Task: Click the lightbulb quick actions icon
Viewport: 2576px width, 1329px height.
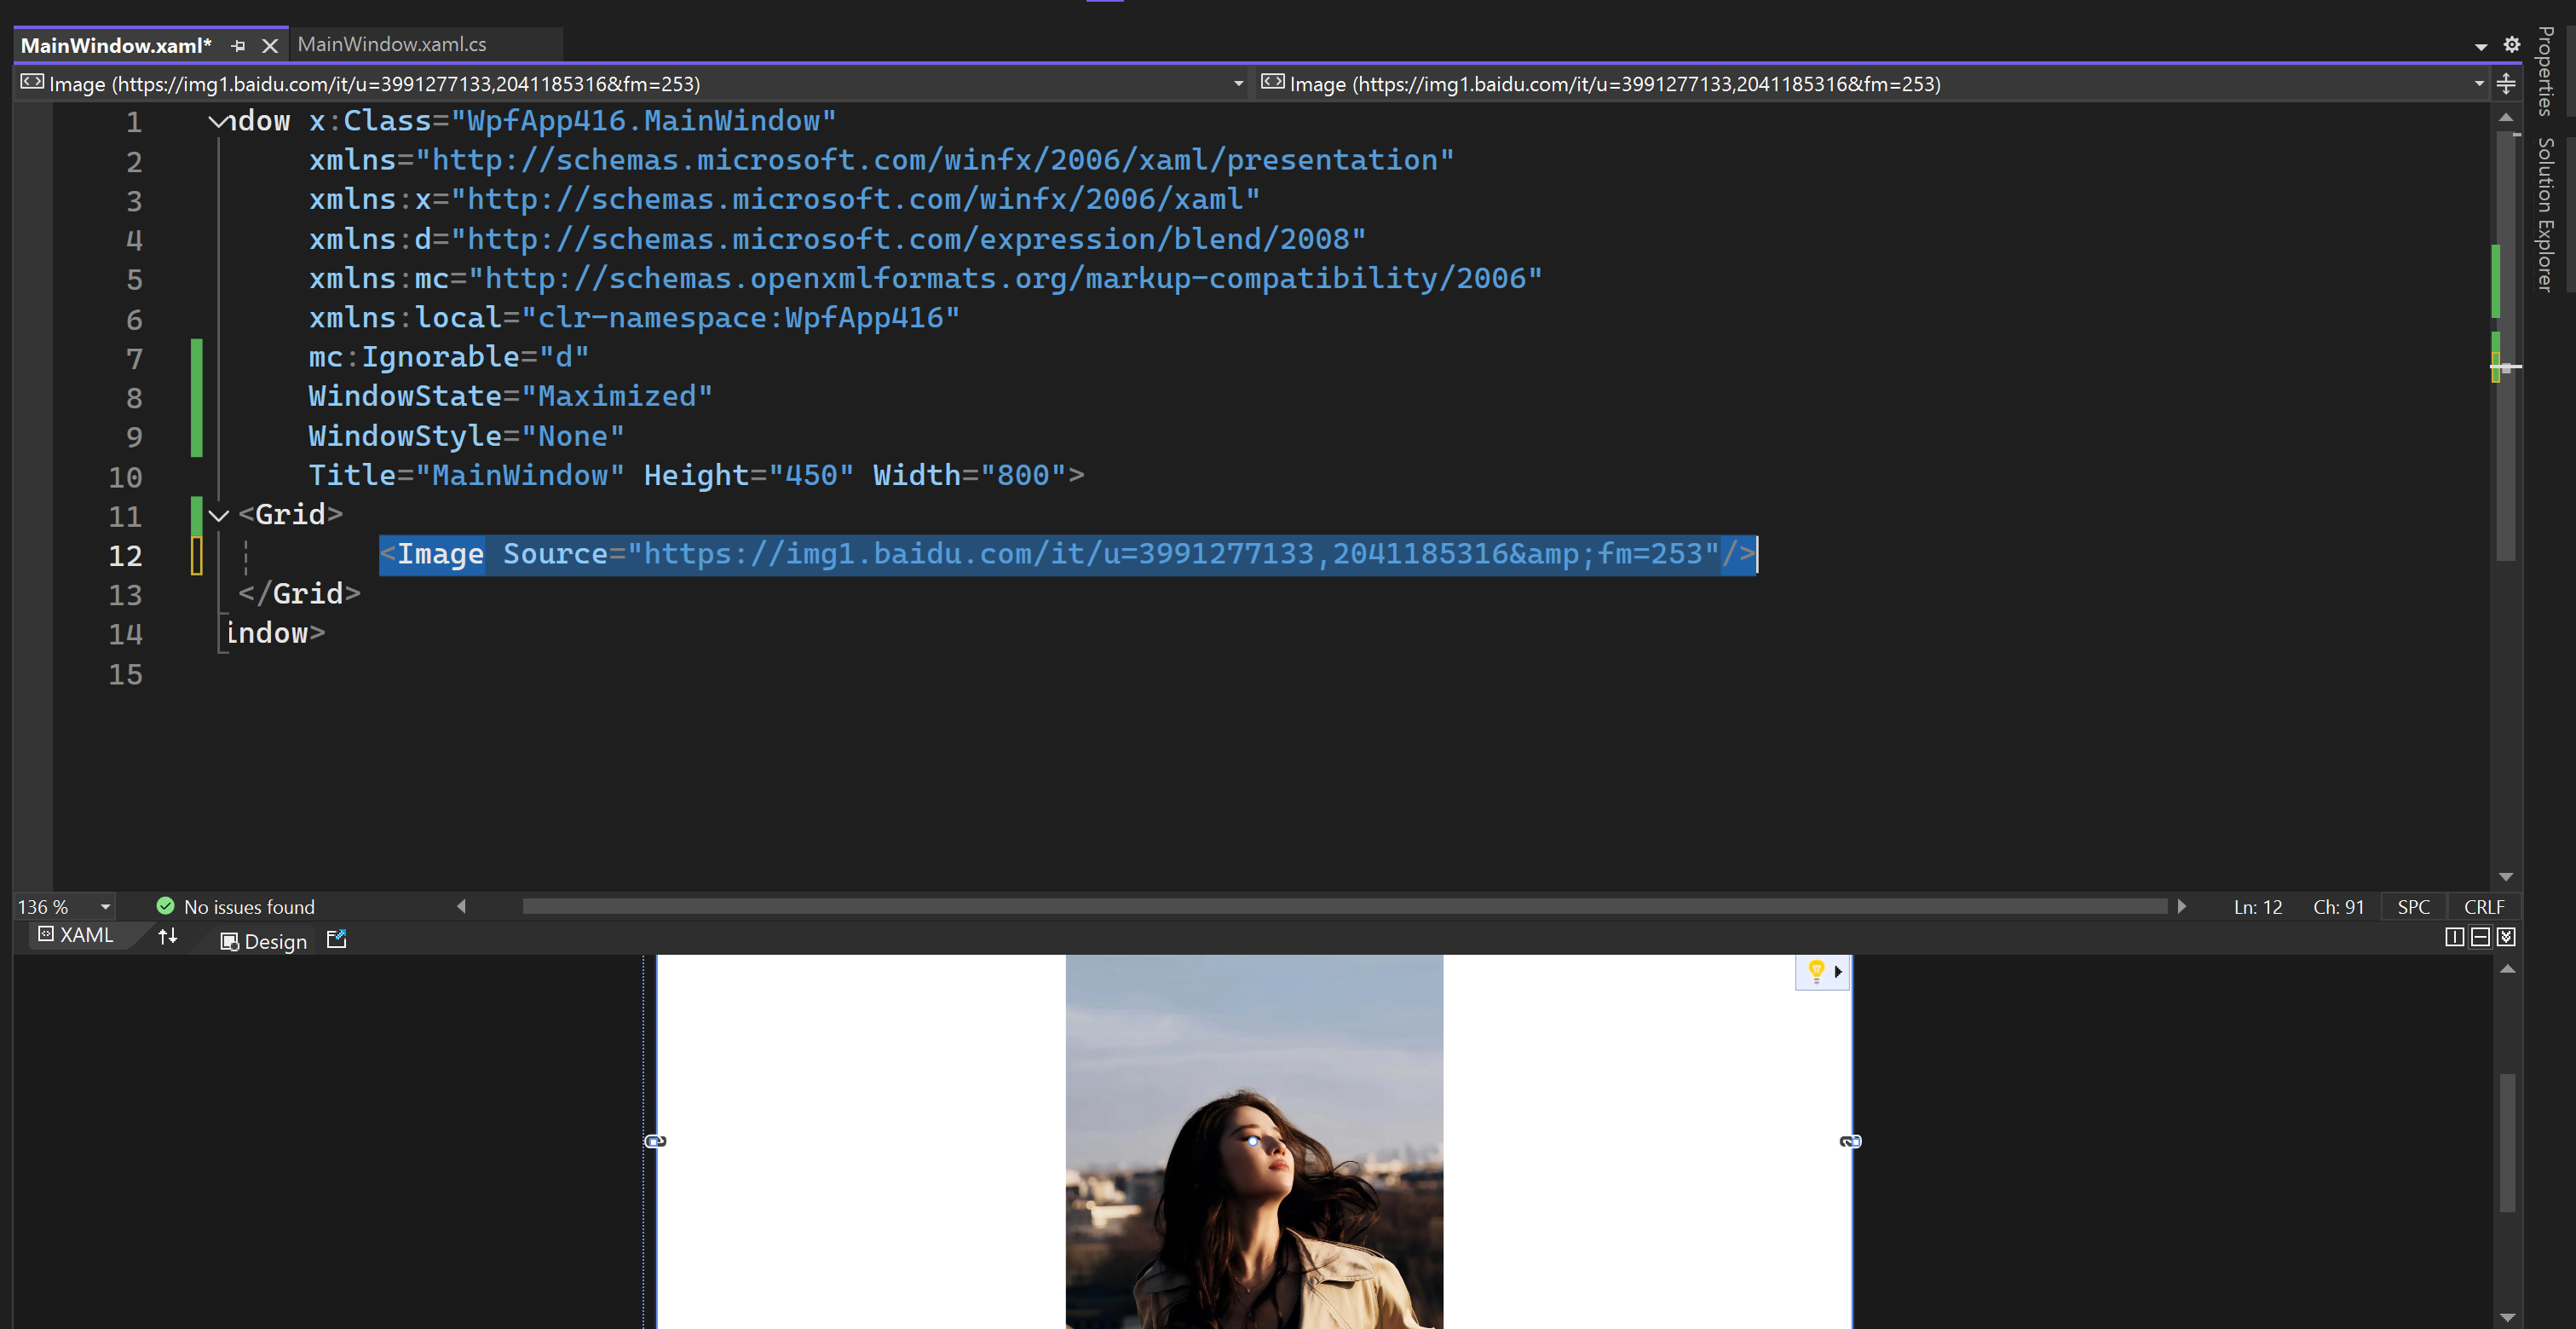Action: [1816, 970]
